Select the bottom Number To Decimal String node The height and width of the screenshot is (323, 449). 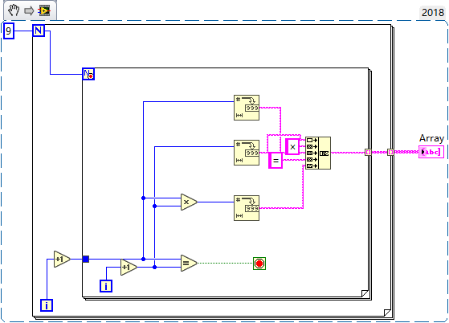pos(247,208)
